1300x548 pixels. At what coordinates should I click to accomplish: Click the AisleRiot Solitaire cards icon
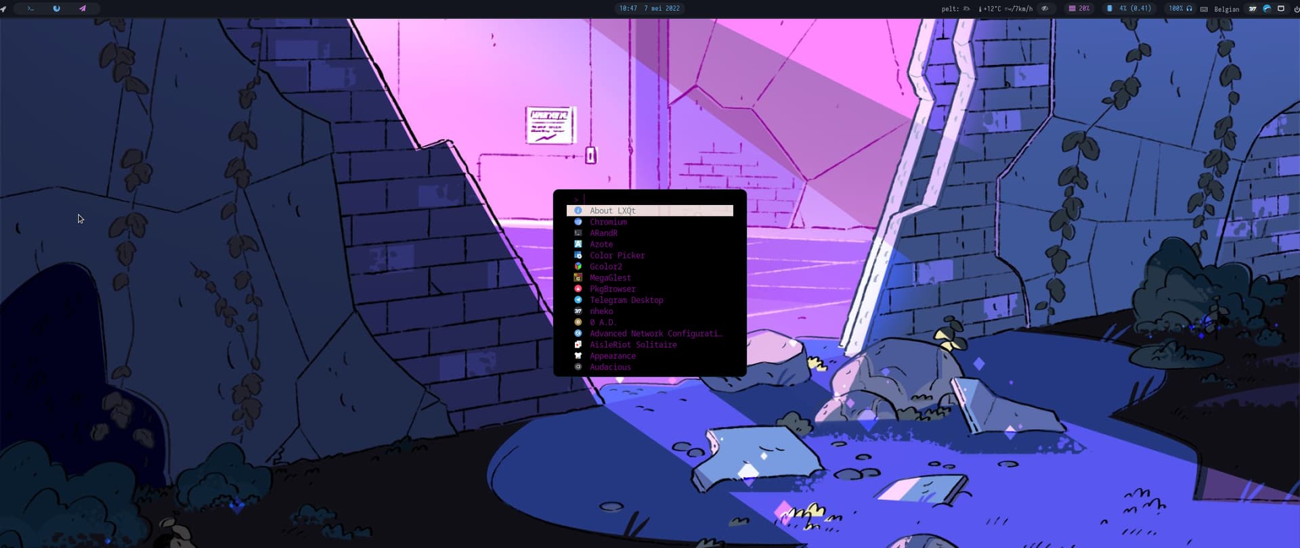click(x=578, y=344)
